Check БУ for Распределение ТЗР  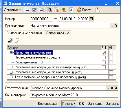point(104,62)
